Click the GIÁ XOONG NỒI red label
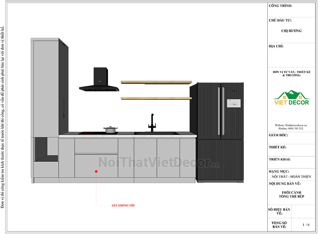The image size is (318, 234). tap(123, 206)
